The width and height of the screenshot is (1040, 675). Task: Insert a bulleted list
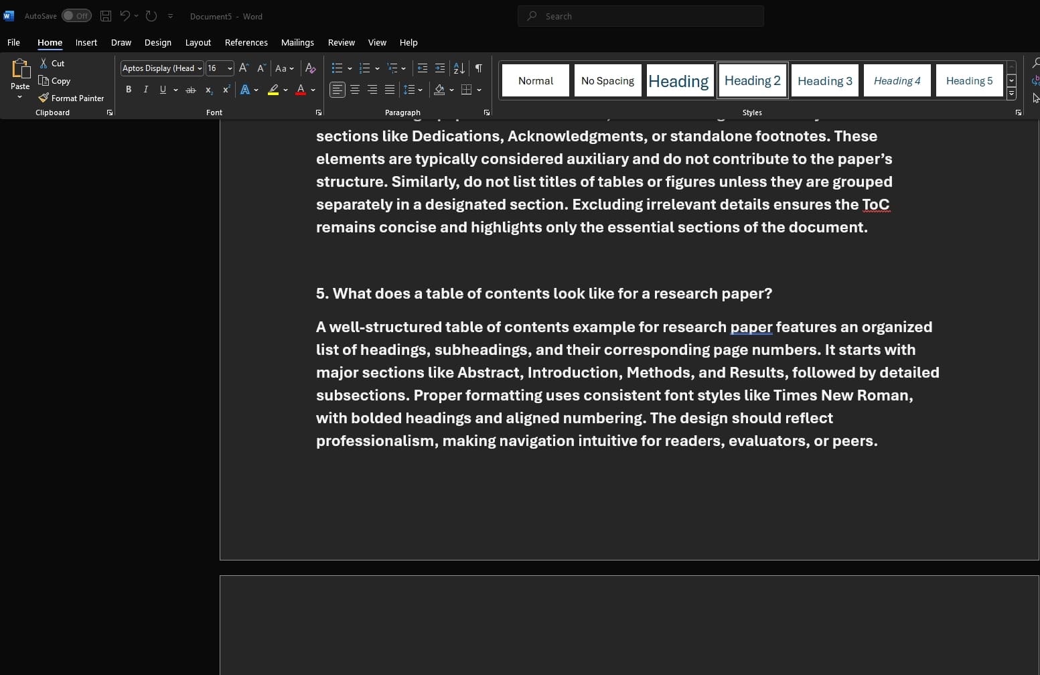(337, 68)
